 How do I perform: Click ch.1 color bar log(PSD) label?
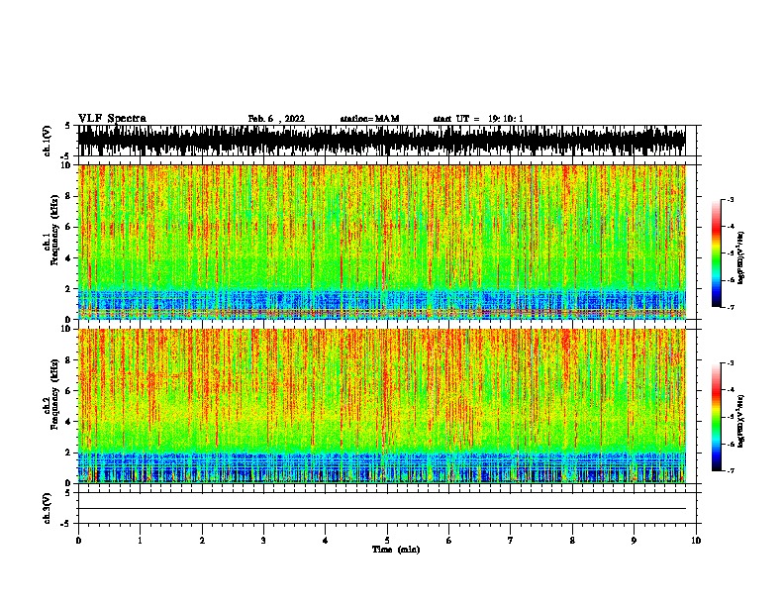tap(741, 257)
